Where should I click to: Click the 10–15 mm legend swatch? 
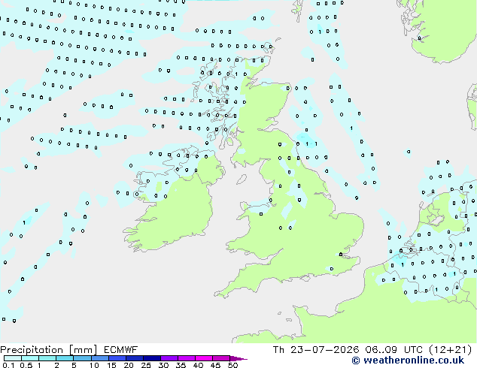[x=99, y=358]
